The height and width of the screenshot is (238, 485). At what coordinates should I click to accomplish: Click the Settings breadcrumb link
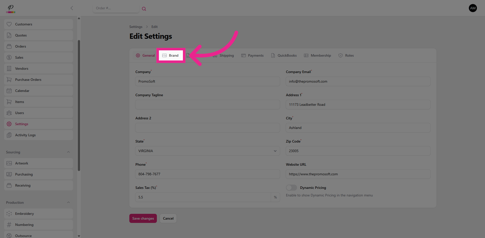coord(136,27)
